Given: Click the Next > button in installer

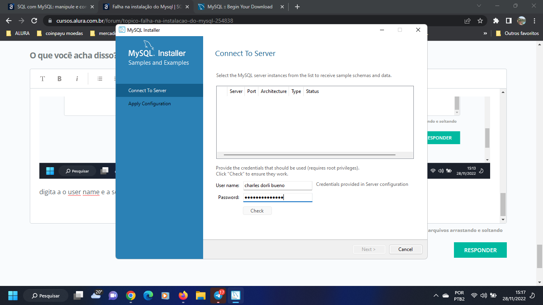Looking at the screenshot, I should [x=369, y=249].
